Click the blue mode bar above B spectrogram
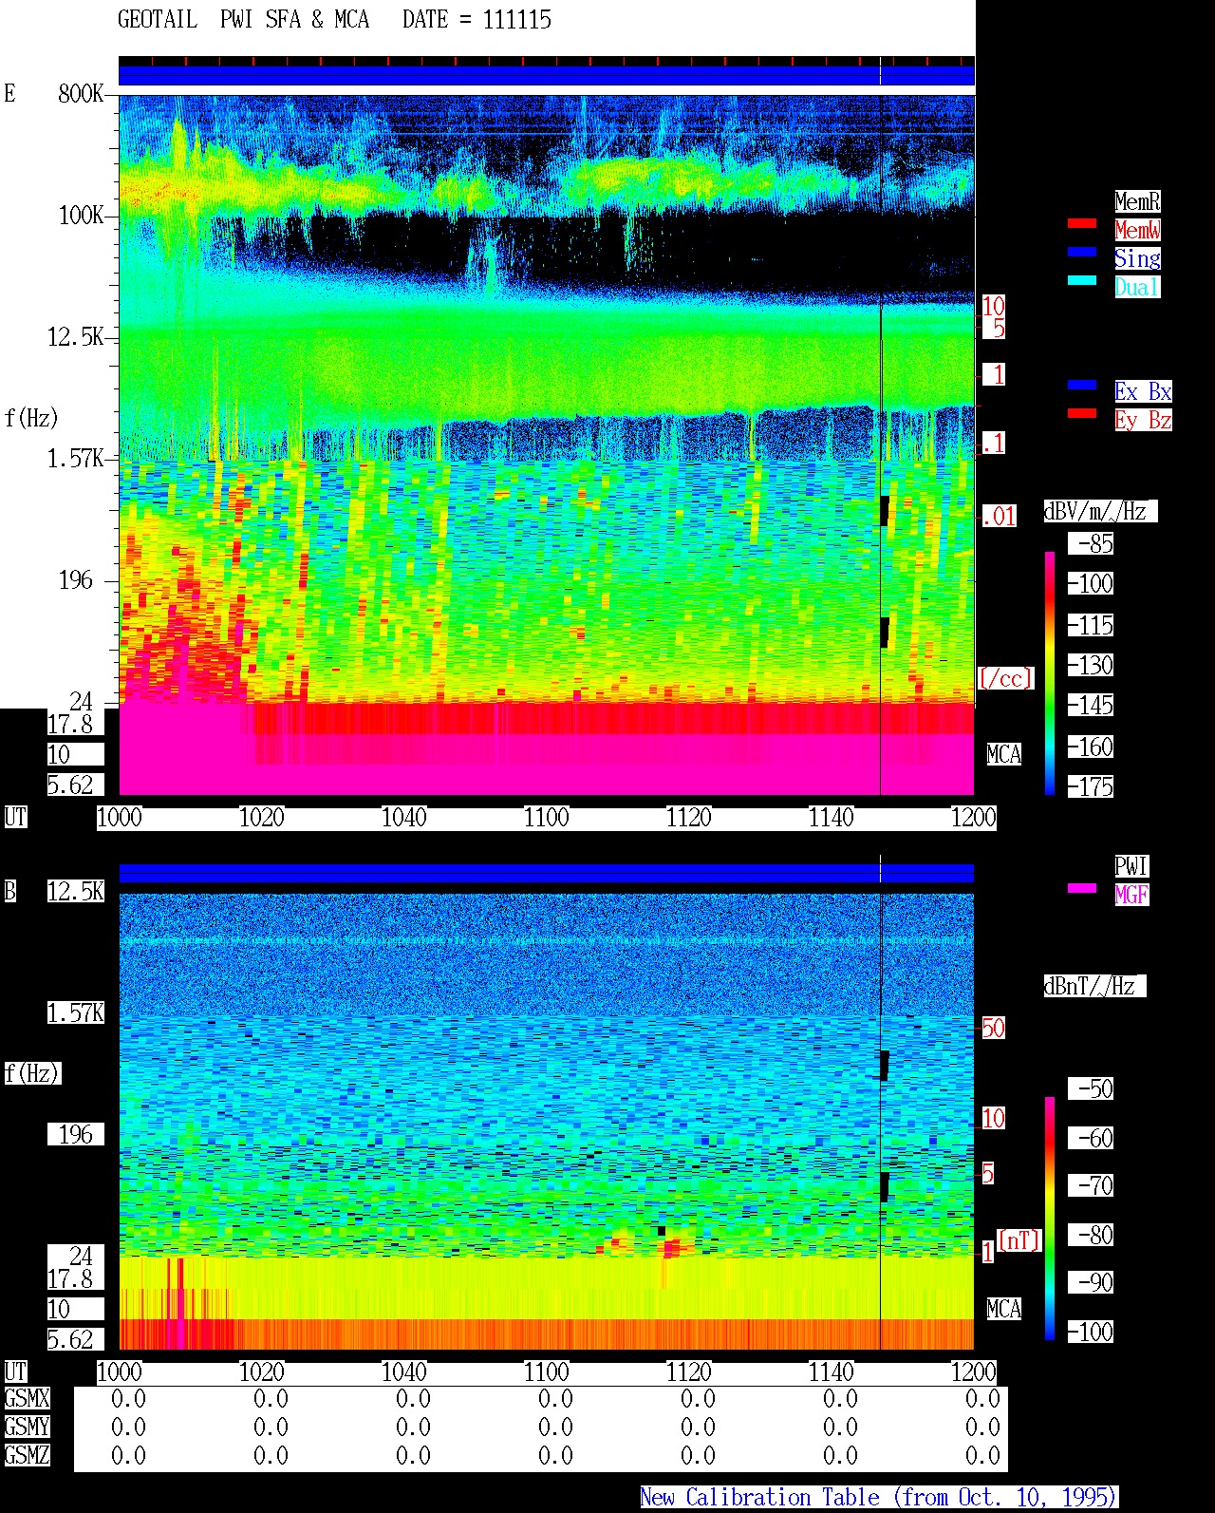This screenshot has width=1215, height=1513. pyautogui.click(x=547, y=873)
